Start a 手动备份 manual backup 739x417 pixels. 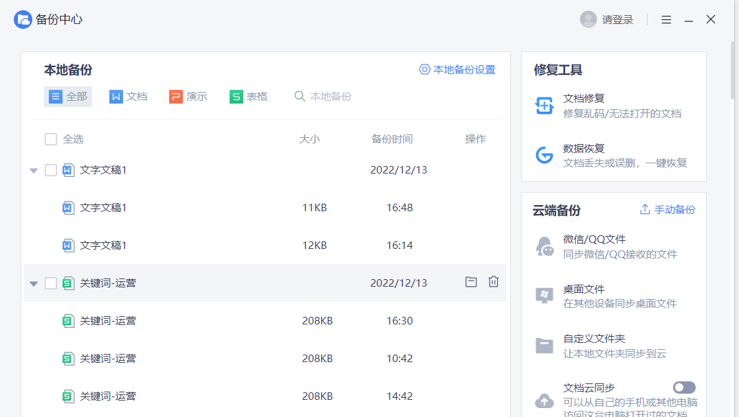point(666,209)
